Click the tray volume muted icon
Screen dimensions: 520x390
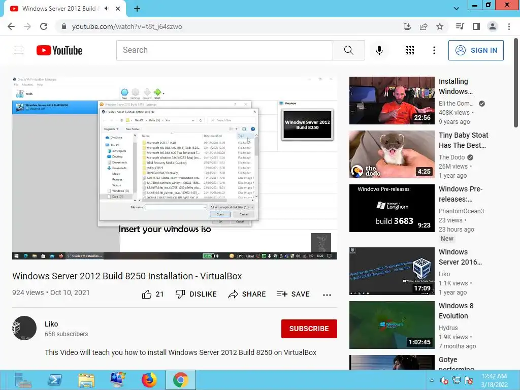pyautogui.click(x=444, y=380)
